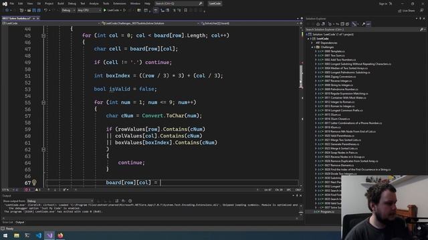The height and width of the screenshot is (240, 428).
Task: Click Switch Views icon in Solution Explorer
Action: pyautogui.click(x=323, y=24)
